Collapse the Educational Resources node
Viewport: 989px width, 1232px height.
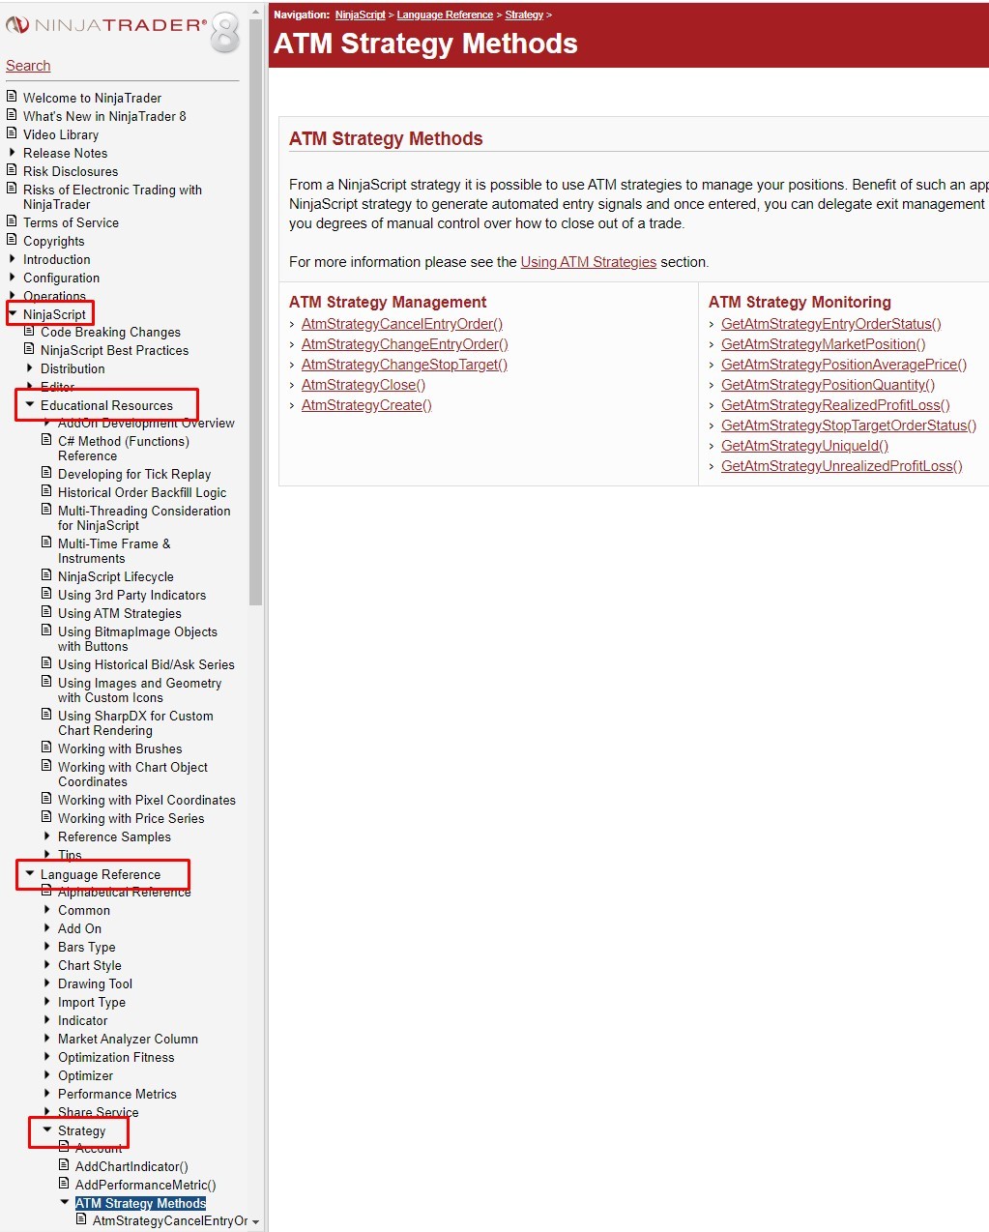tap(30, 404)
